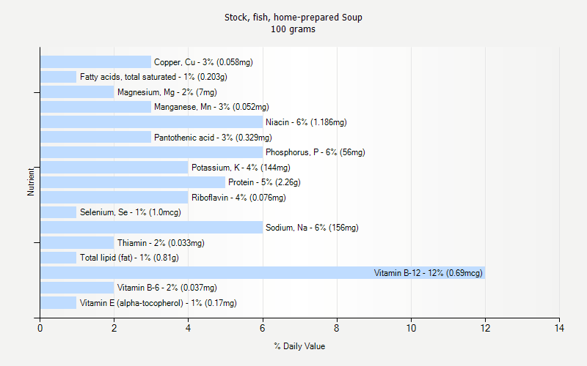Screen dimensions: 587x366
Task: Click the x-axis tick label 8
Action: 337,328
